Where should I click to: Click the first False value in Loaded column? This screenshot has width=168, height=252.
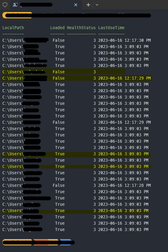tap(59, 40)
